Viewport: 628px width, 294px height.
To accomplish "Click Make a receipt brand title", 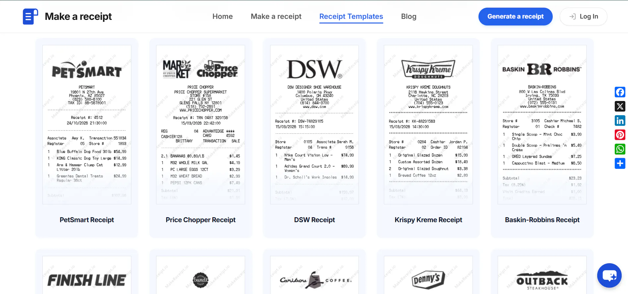I will (x=78, y=17).
